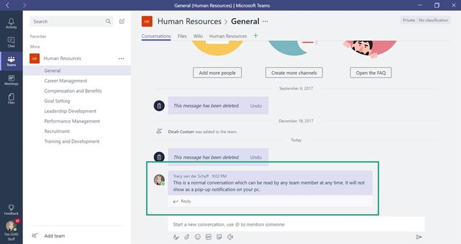The width and height of the screenshot is (461, 244).
Task: Click the 9:02 PM message timestamp
Action: [x=219, y=176]
